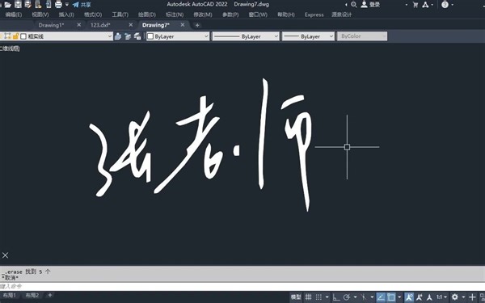
Task: Open the search magnifier icon in title bar
Action: tap(354, 5)
